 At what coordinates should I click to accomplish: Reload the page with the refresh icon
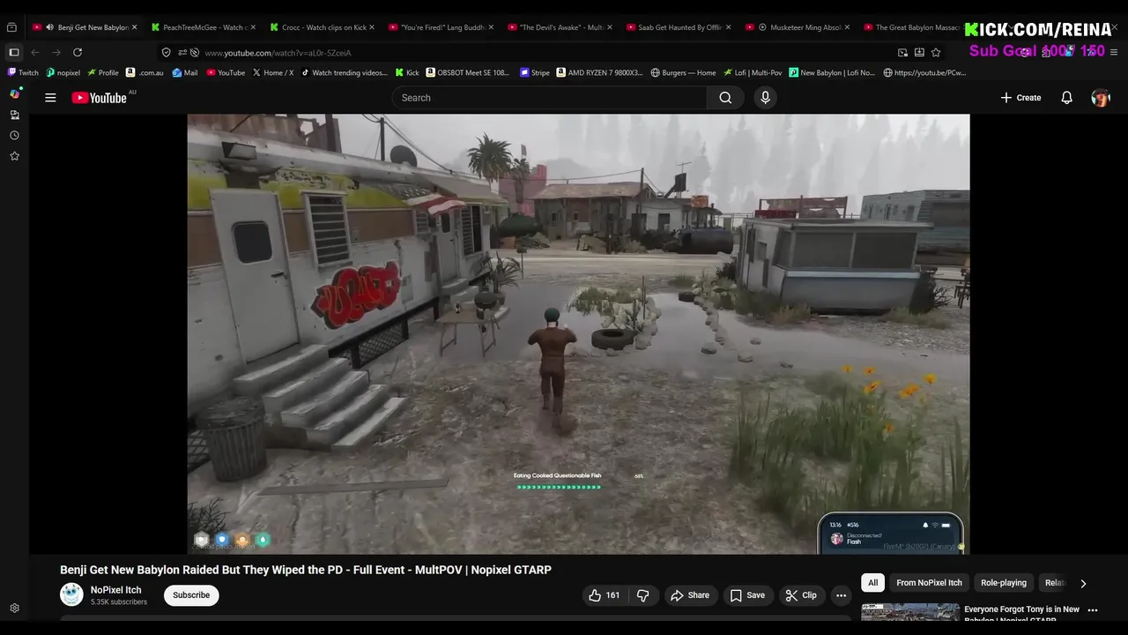(78, 53)
